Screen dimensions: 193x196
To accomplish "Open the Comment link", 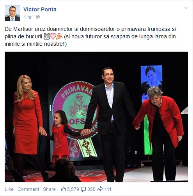I will pos(28,189).
